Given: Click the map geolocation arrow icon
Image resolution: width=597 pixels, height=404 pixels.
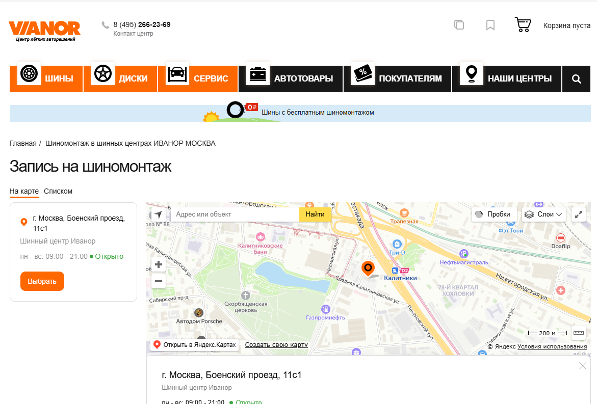Looking at the screenshot, I should point(159,214).
